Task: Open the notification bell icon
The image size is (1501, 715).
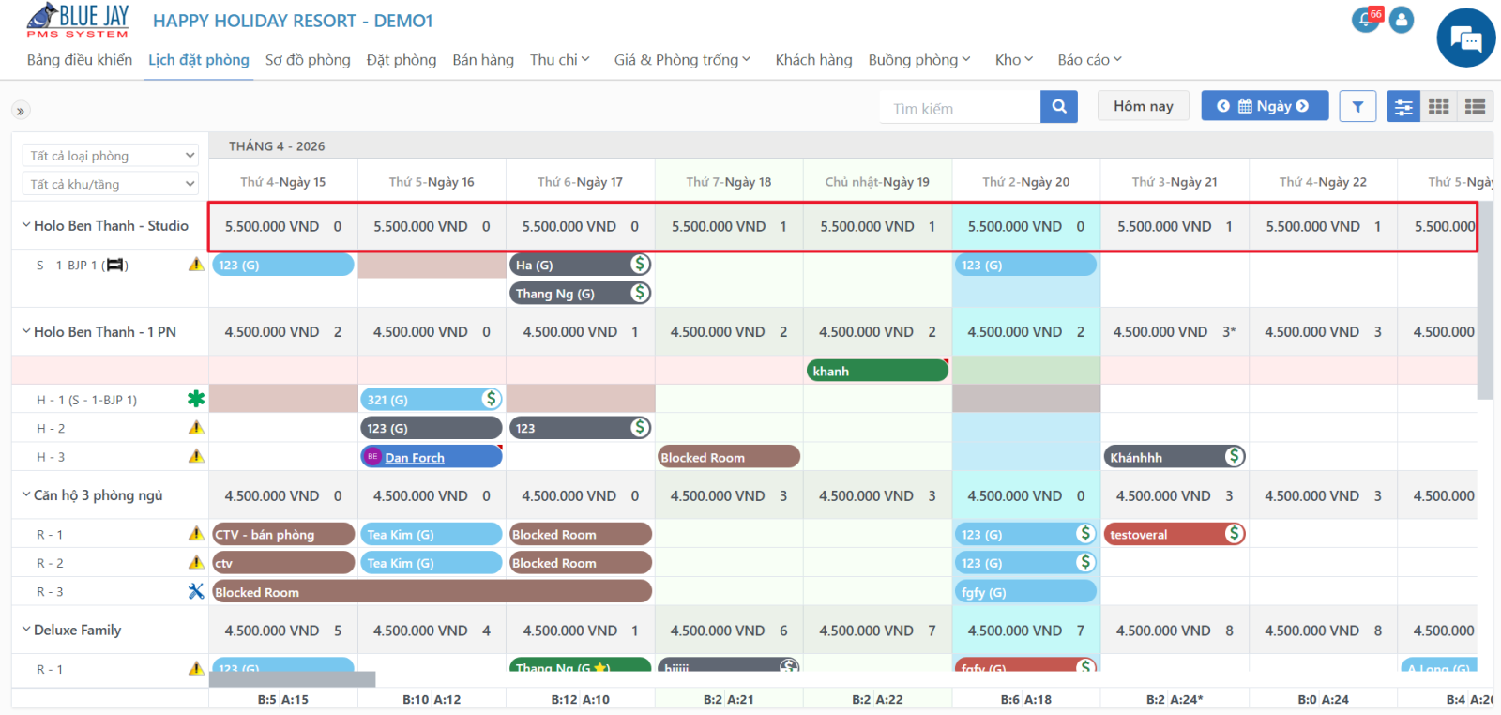Action: pyautogui.click(x=1365, y=20)
